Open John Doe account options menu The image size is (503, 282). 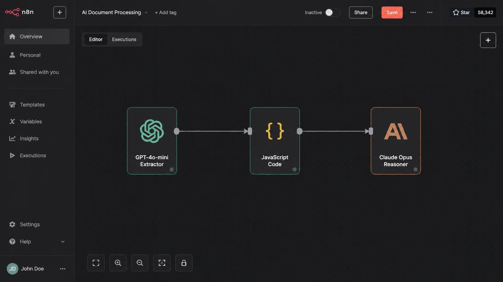[63, 269]
